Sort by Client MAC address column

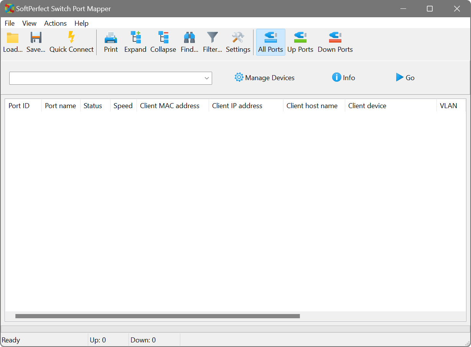point(173,106)
